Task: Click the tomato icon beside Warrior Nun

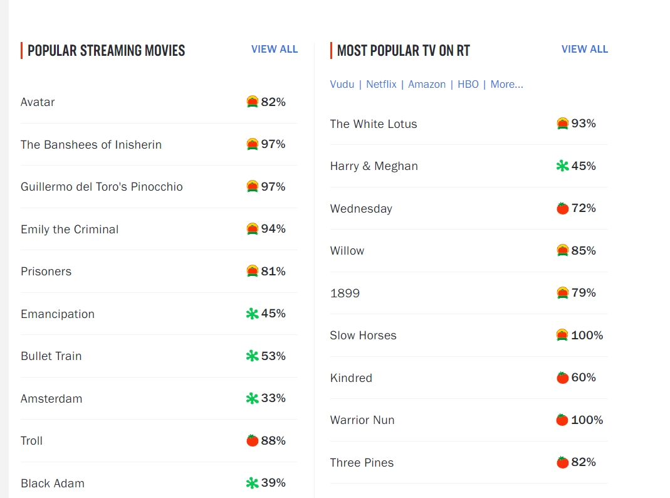Action: 563,420
